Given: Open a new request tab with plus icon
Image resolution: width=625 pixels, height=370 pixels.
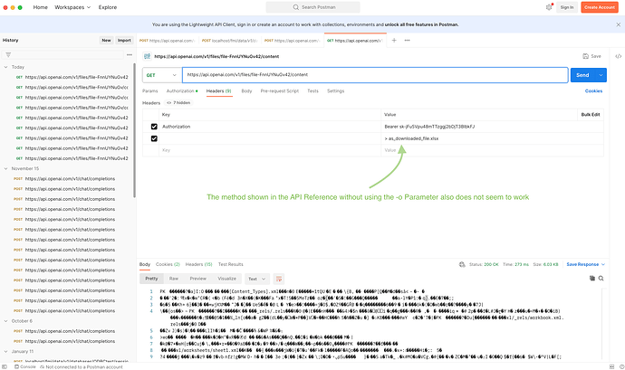Looking at the screenshot, I should click(x=394, y=40).
